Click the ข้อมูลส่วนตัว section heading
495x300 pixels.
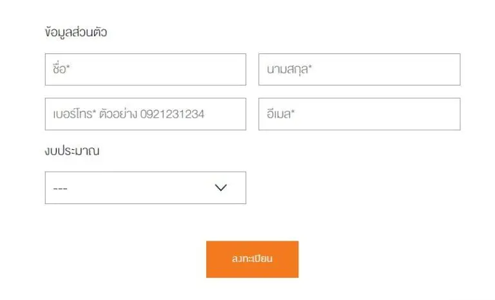tap(76, 32)
